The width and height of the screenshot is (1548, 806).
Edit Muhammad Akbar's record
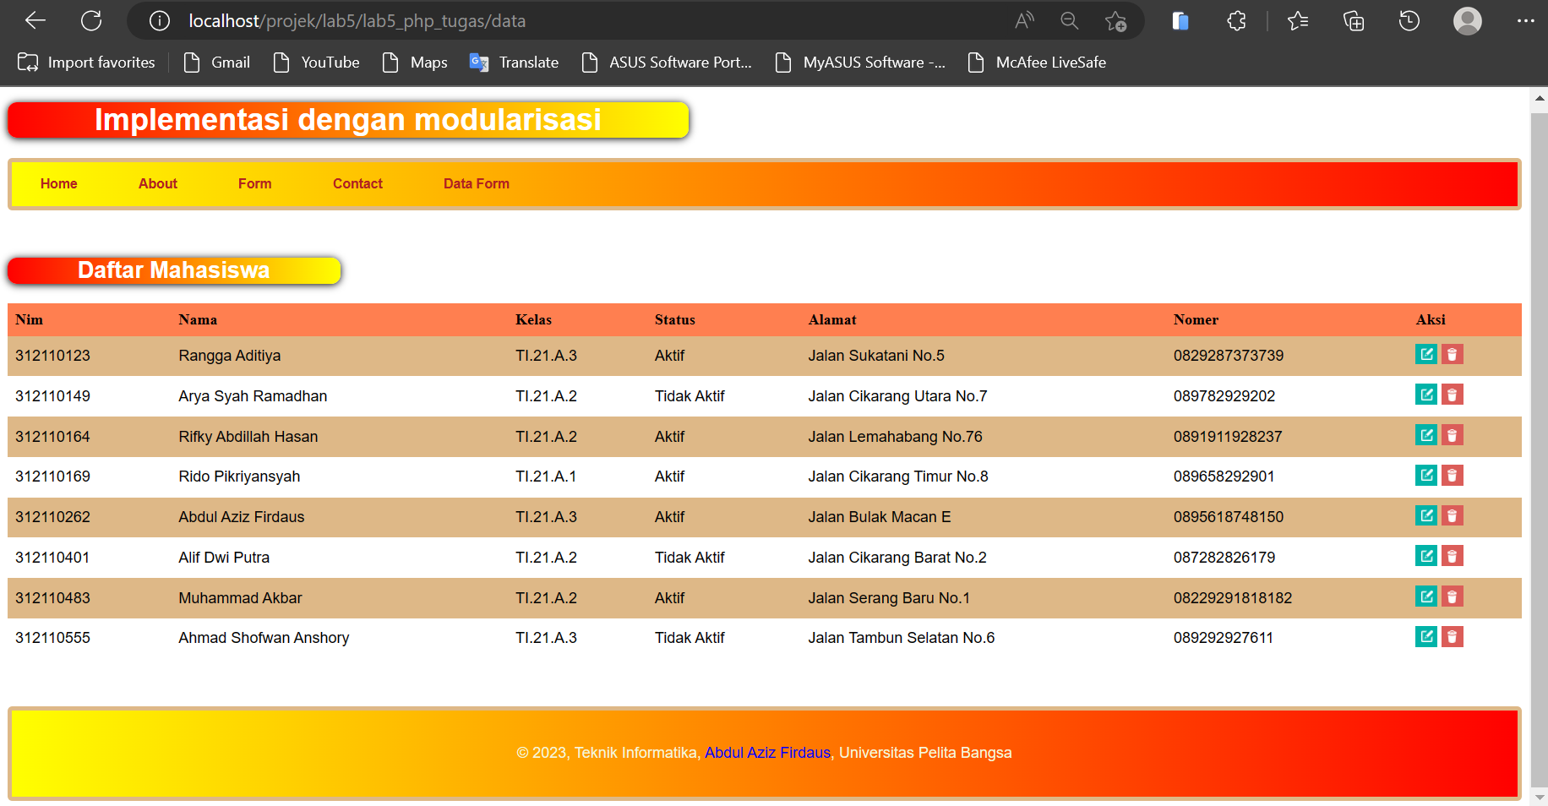coord(1425,596)
